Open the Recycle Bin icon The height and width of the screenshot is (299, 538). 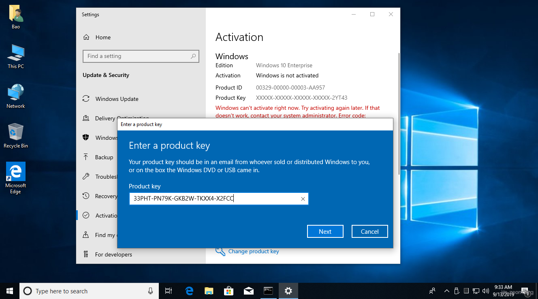(16, 136)
